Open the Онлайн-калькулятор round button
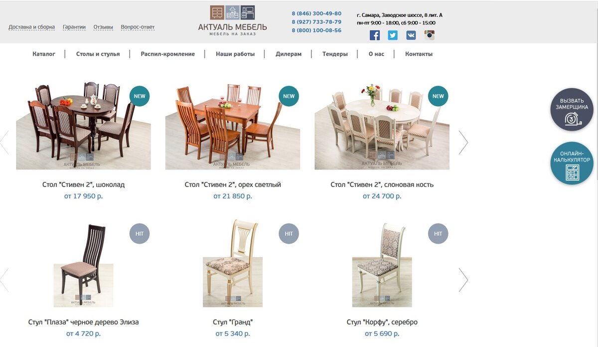This screenshot has width=598, height=347. click(572, 164)
